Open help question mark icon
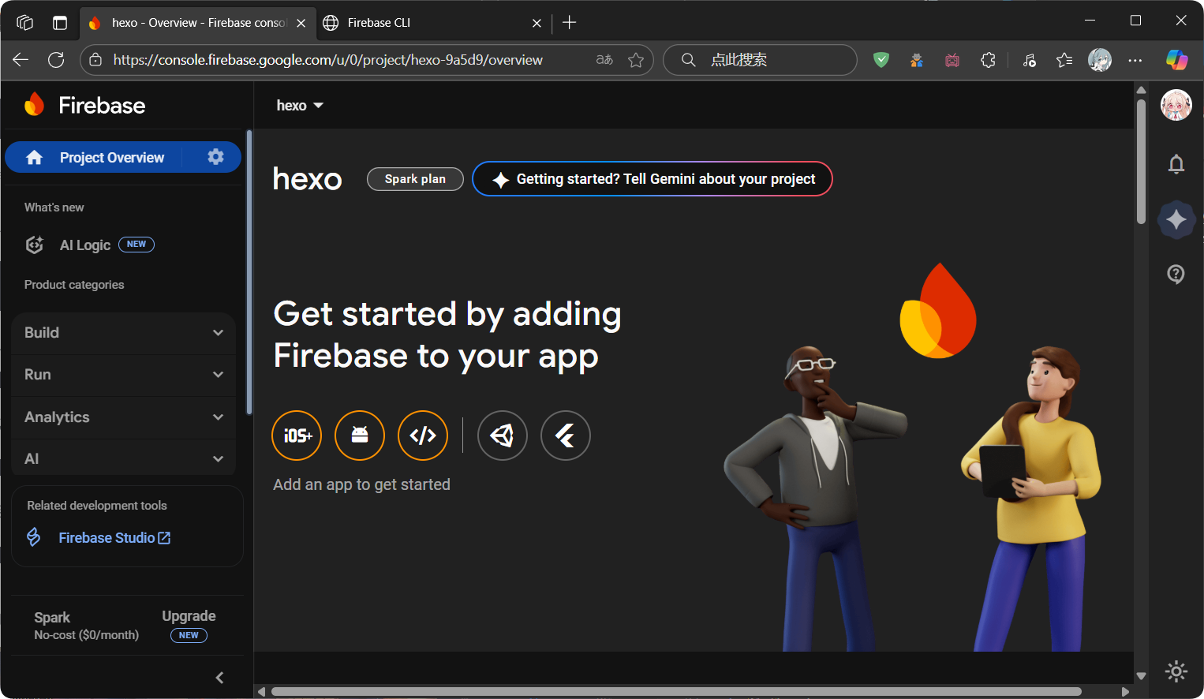 click(x=1176, y=274)
